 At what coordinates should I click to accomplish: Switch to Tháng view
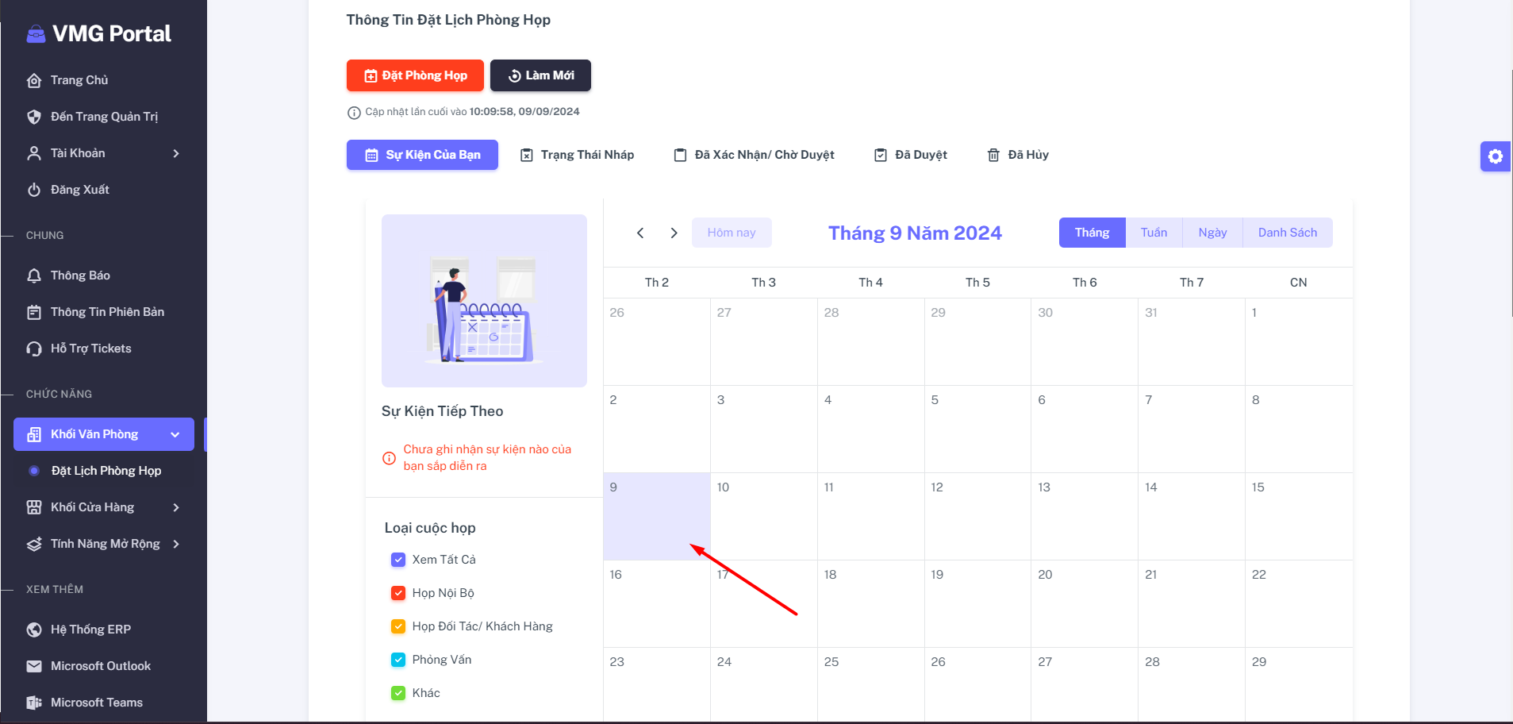coord(1092,233)
